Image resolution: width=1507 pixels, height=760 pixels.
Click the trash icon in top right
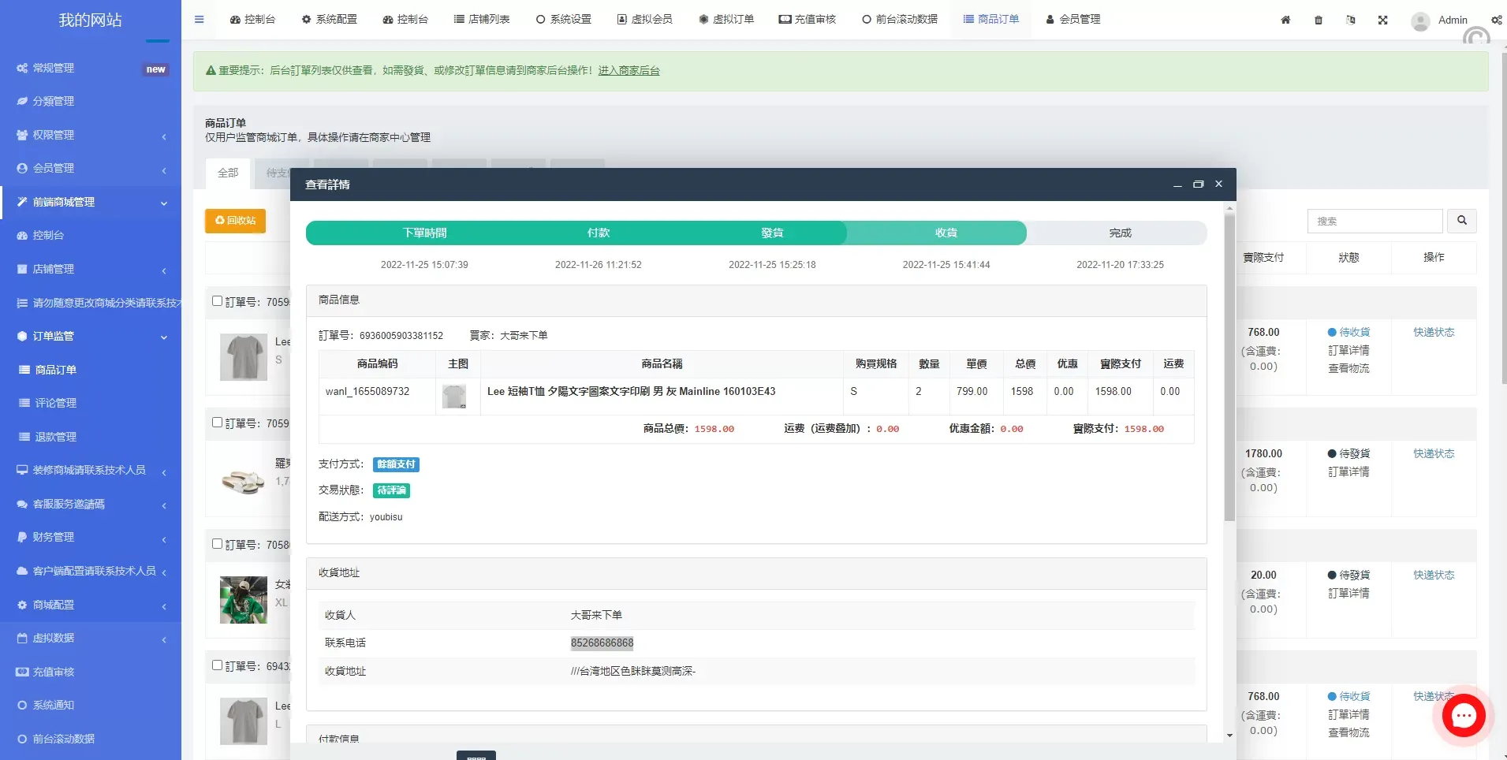[x=1319, y=20]
